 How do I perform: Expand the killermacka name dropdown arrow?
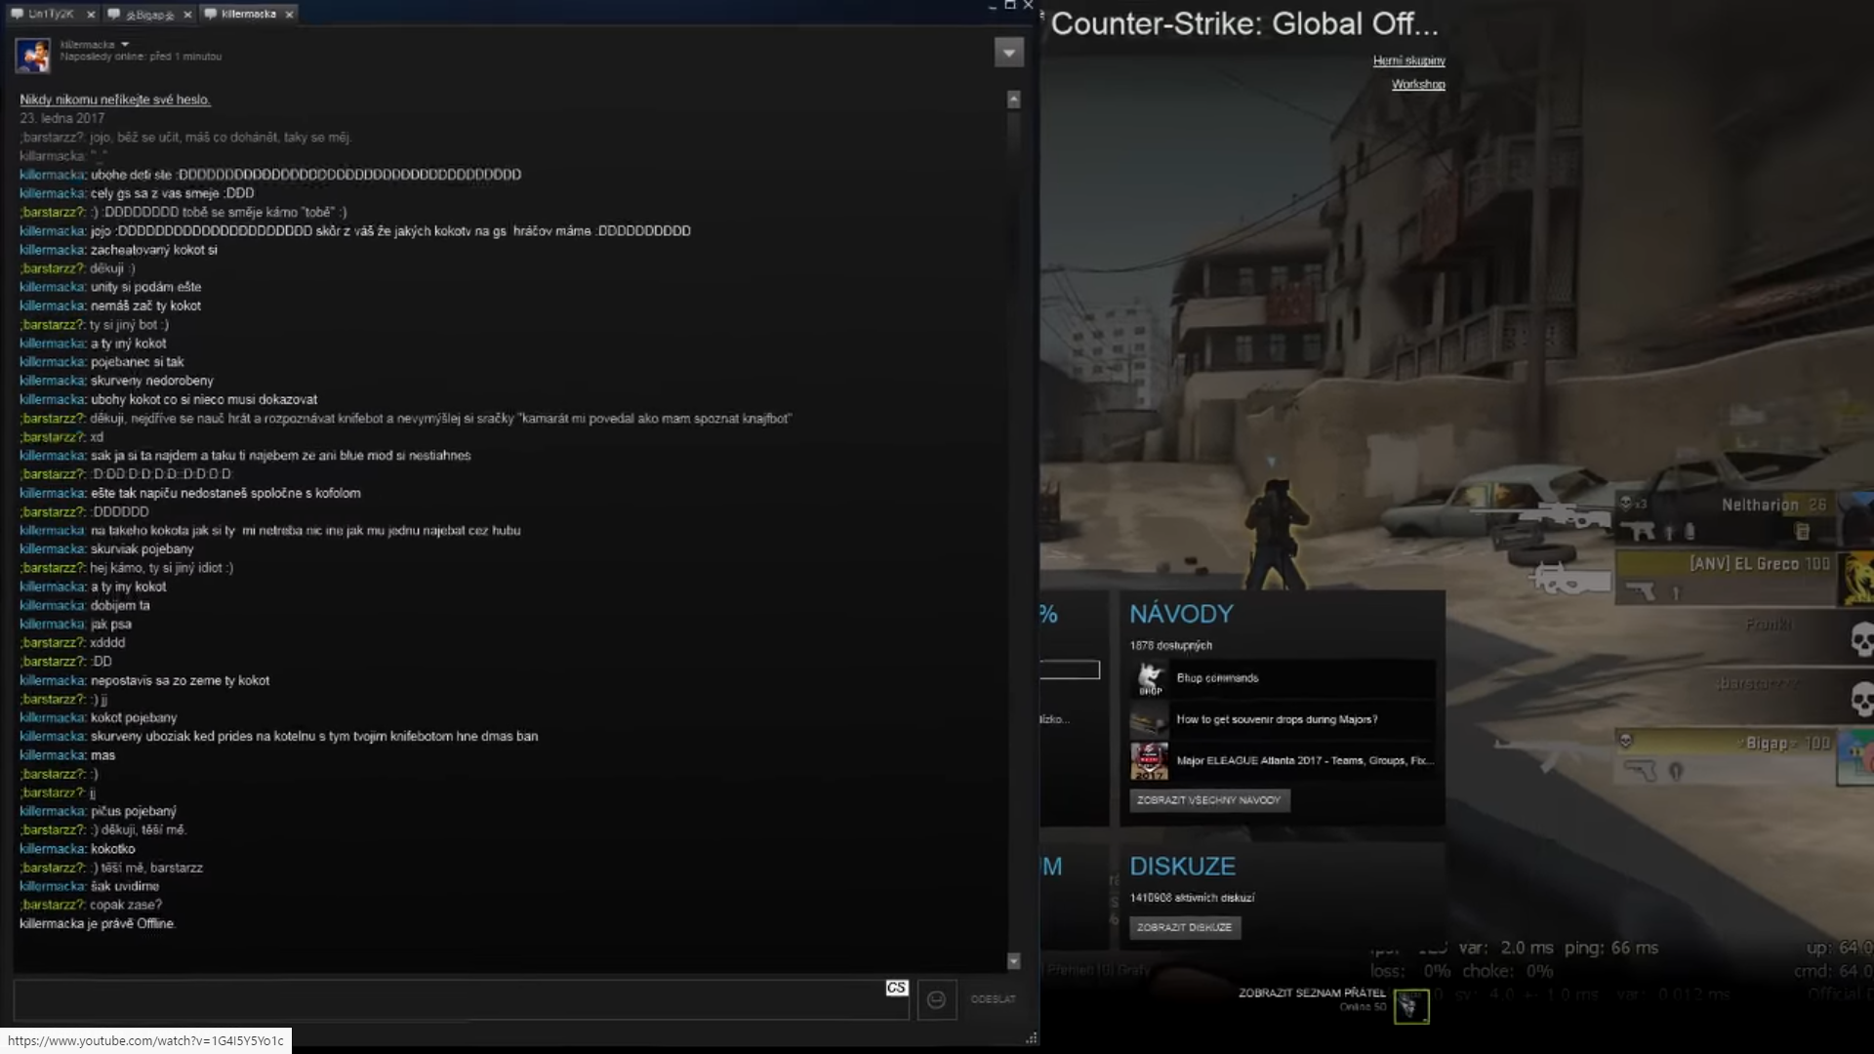point(125,45)
